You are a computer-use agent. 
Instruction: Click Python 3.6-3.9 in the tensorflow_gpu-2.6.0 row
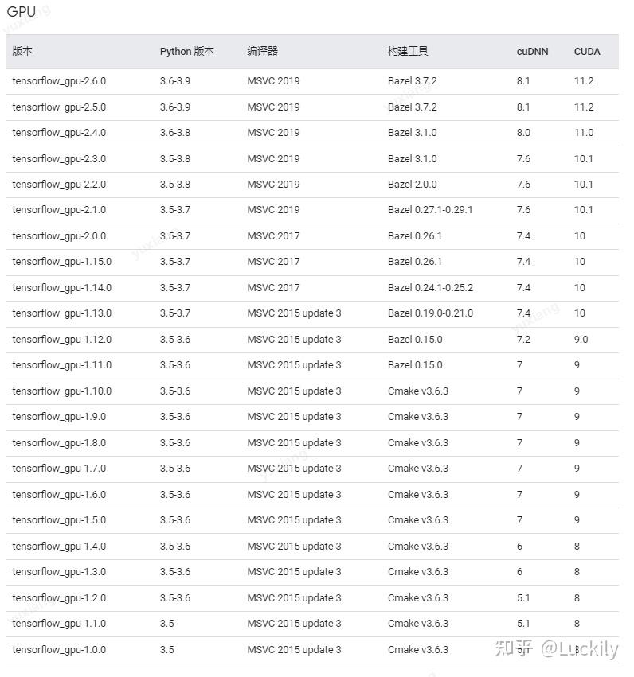point(175,81)
